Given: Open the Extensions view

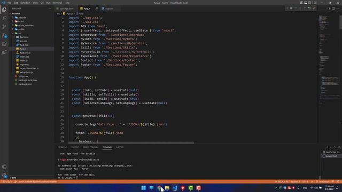Looking at the screenshot, I should (4, 44).
